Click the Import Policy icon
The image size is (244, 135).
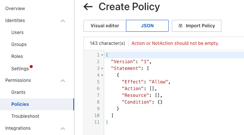coord(180,26)
